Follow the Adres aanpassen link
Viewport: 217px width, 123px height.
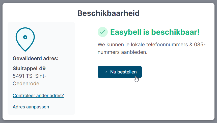pyautogui.click(x=31, y=107)
